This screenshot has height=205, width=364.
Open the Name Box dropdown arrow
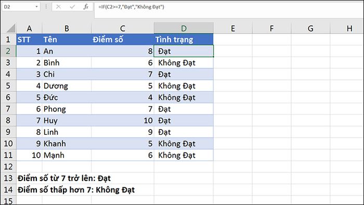[x=37, y=7]
